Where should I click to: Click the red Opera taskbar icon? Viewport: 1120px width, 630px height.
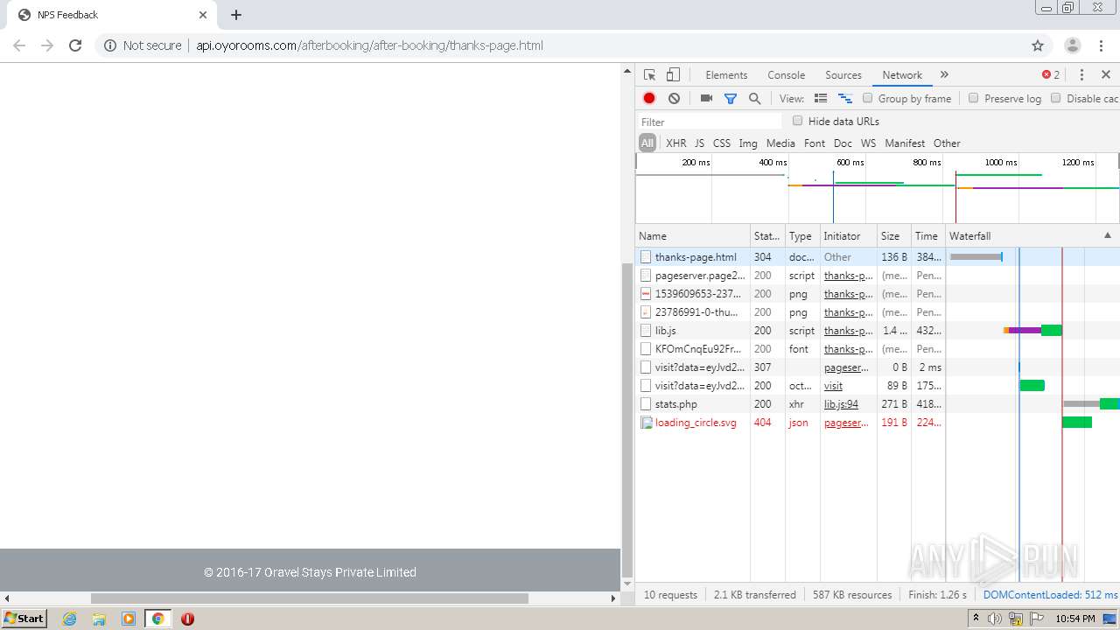point(187,619)
